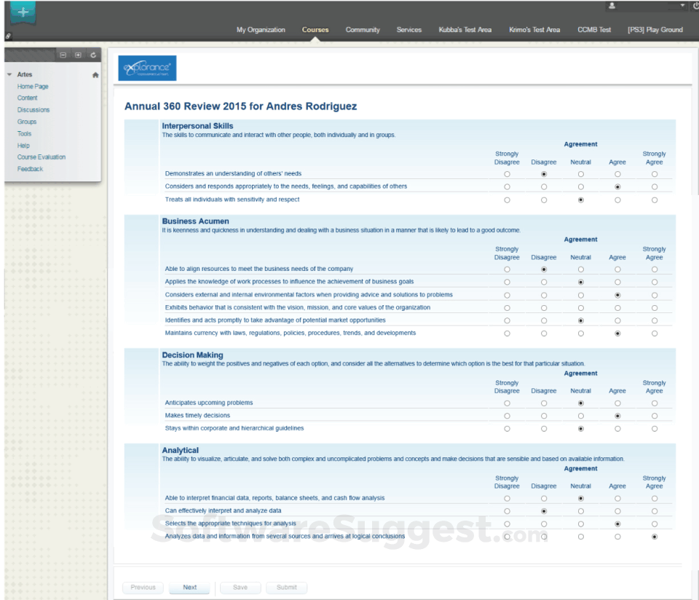699x600 pixels.
Task: Click the Business Acumen section heading
Action: click(x=195, y=221)
